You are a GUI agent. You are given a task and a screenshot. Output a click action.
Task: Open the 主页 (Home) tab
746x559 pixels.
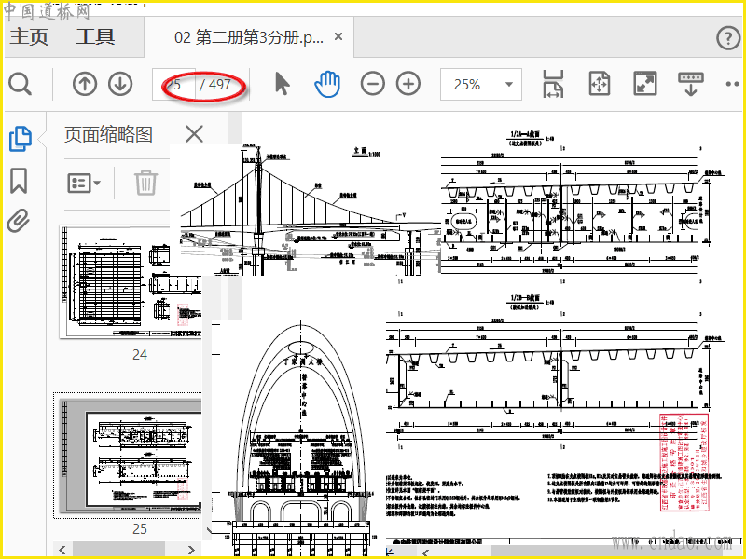pos(29,37)
